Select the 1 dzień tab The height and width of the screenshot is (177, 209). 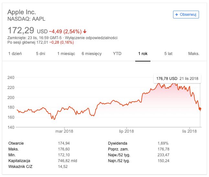pyautogui.click(x=15, y=53)
